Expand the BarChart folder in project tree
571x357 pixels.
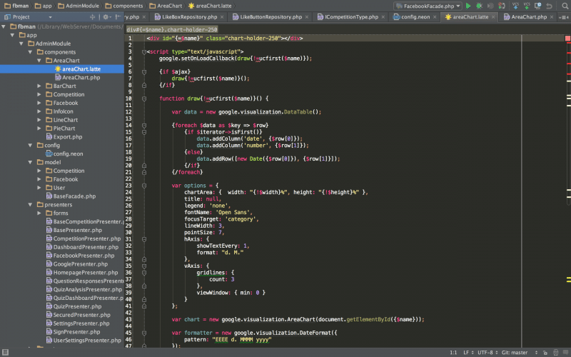pos(40,86)
